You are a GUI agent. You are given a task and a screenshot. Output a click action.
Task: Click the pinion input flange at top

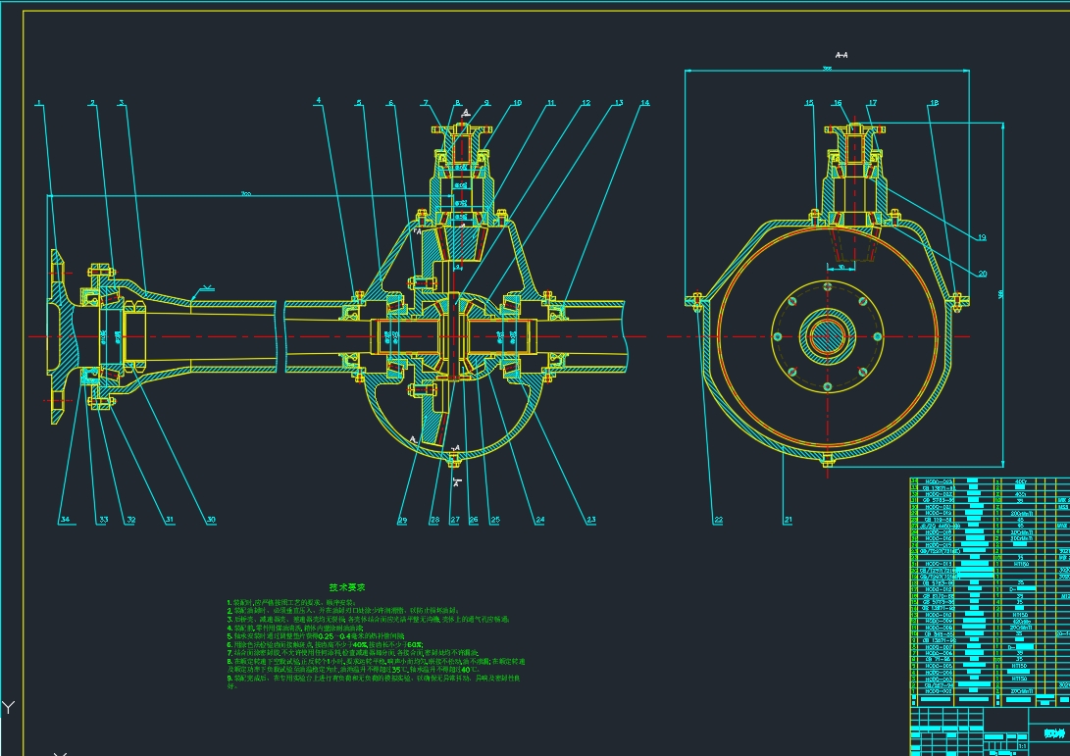coord(459,127)
